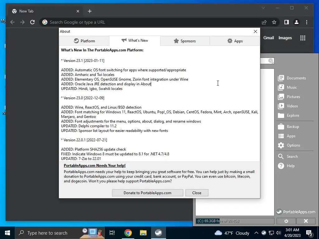Open File Explorer from taskbar
Image resolution: width=319 pixels, height=239 pixels.
pyautogui.click(x=143, y=233)
